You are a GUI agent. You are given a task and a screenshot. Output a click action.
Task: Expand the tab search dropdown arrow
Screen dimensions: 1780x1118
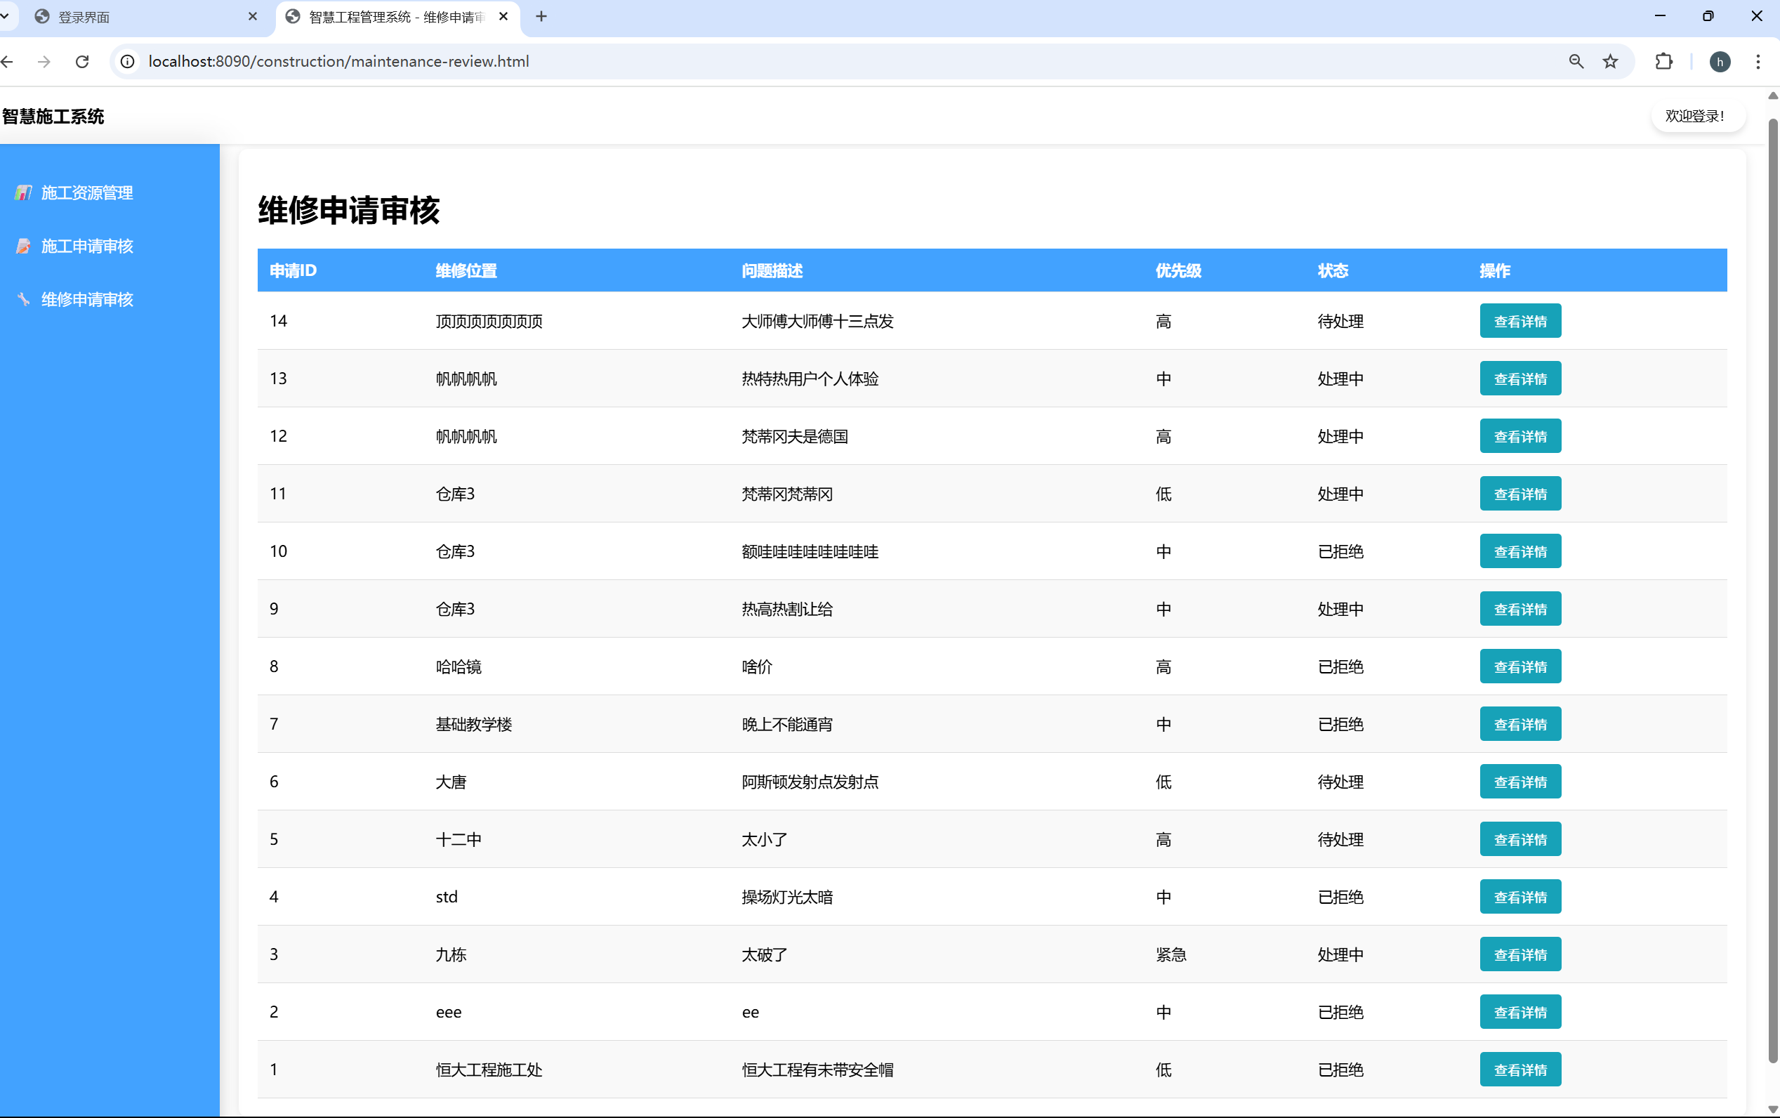[x=4, y=16]
